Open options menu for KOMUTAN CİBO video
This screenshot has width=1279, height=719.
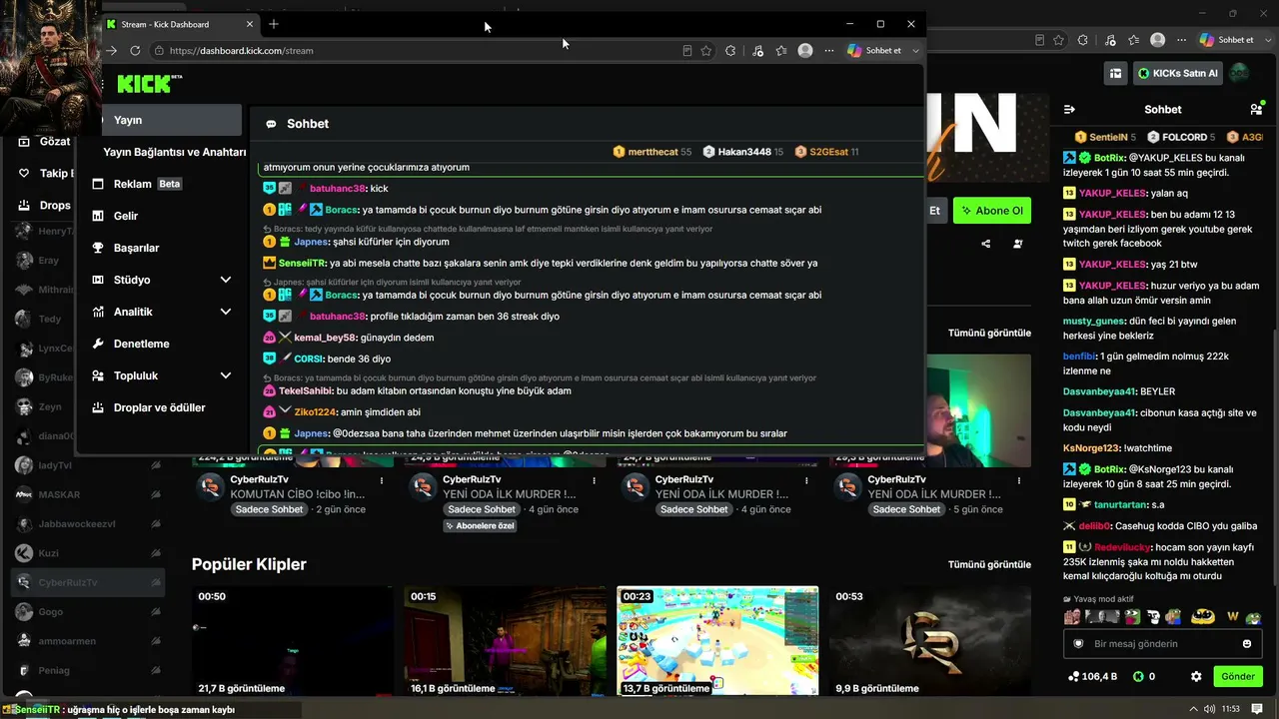382,480
